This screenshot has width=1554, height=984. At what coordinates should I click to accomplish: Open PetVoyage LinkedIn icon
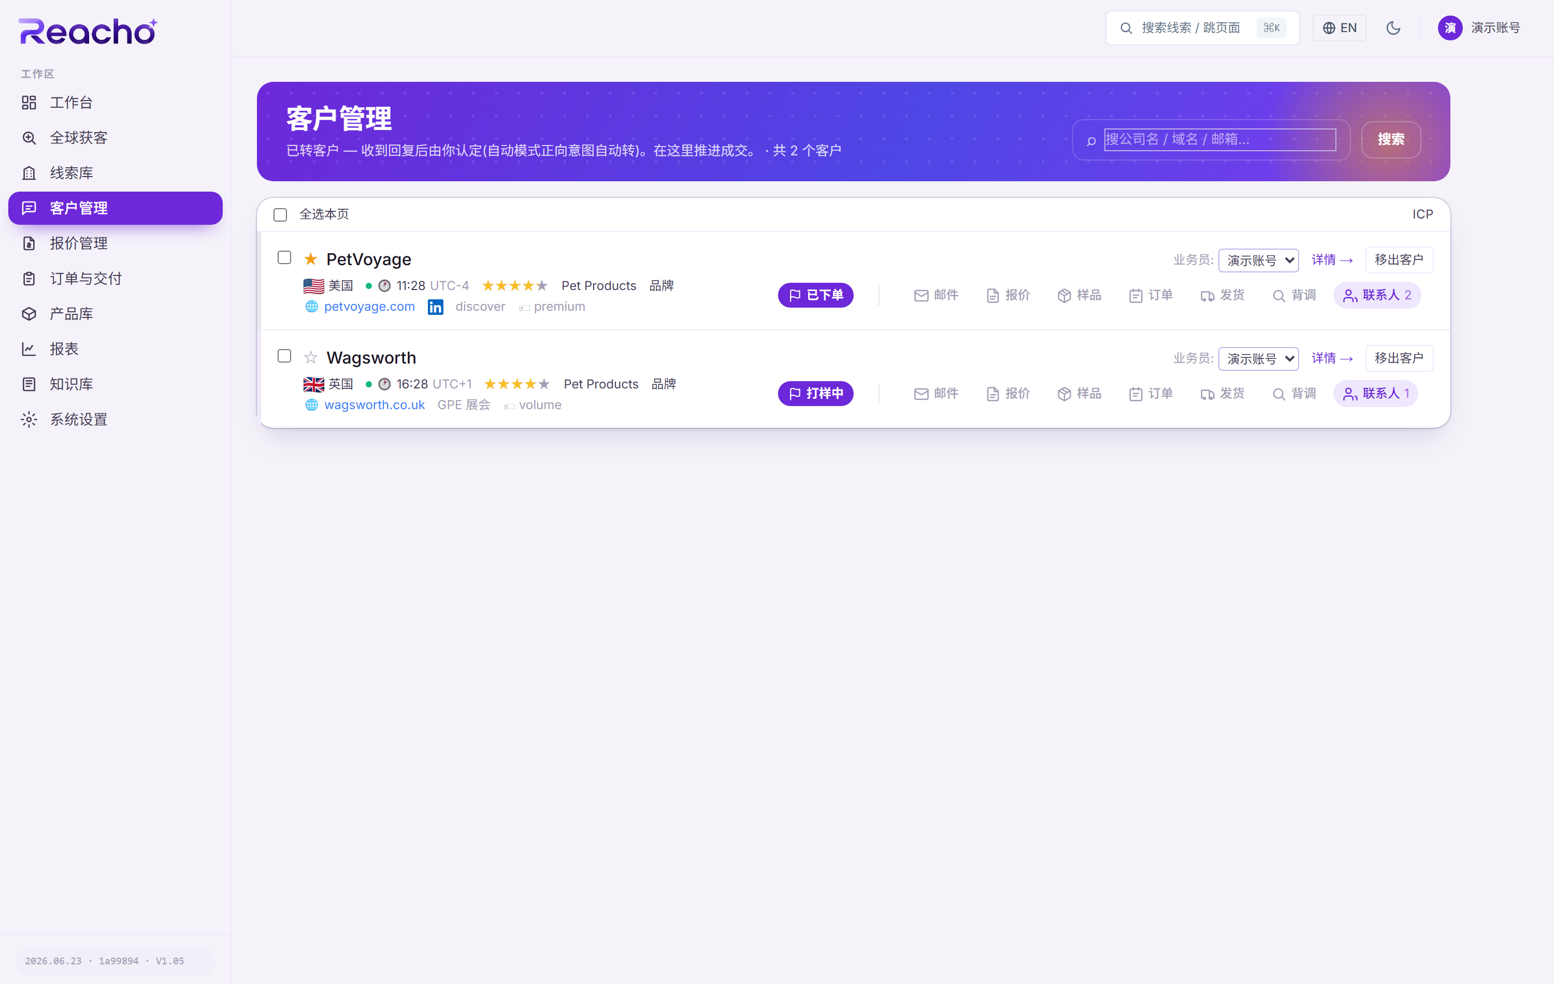click(436, 307)
